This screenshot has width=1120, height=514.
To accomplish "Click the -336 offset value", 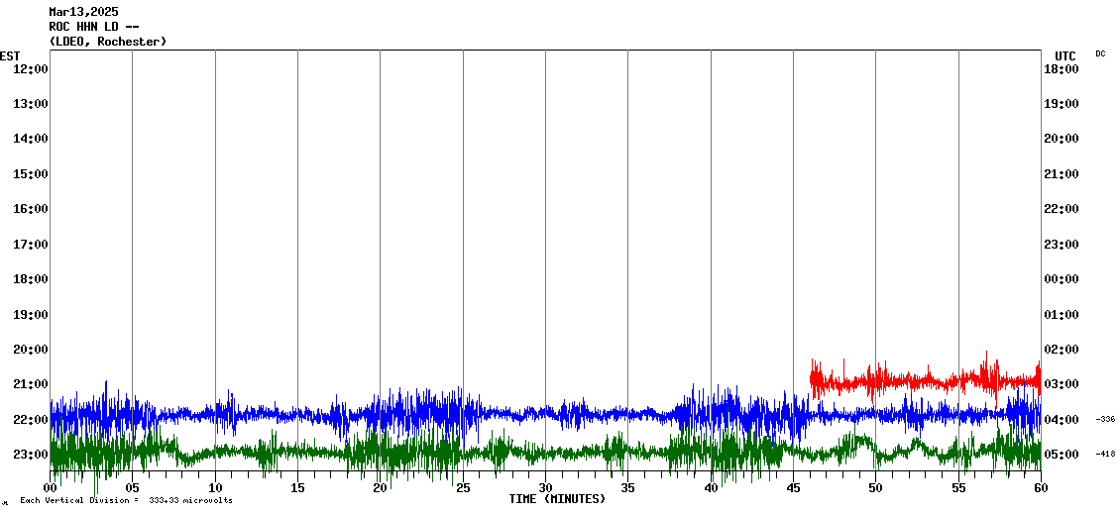I will coord(1105,420).
